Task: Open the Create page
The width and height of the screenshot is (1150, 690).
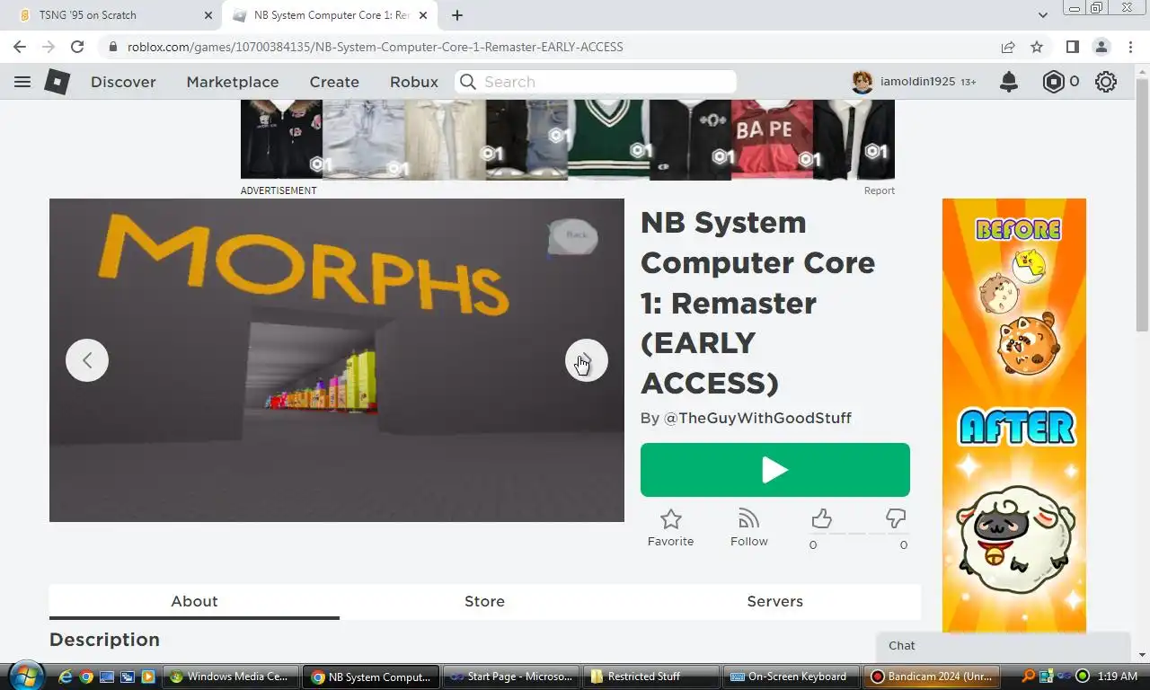Action: coord(334,82)
